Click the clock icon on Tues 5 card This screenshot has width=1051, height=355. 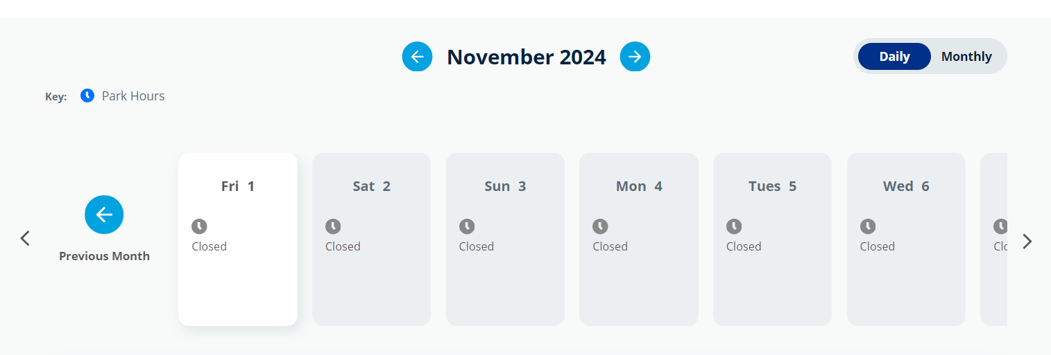pos(734,226)
